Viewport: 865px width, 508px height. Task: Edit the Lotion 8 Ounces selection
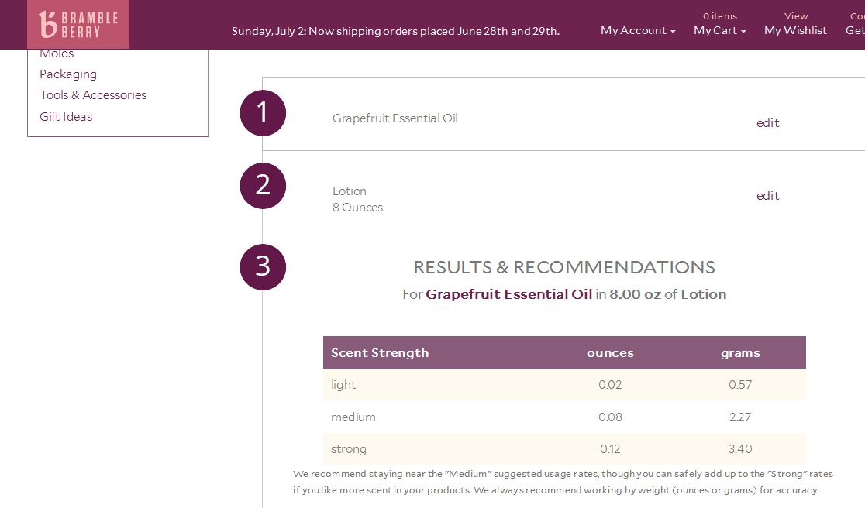pos(767,196)
